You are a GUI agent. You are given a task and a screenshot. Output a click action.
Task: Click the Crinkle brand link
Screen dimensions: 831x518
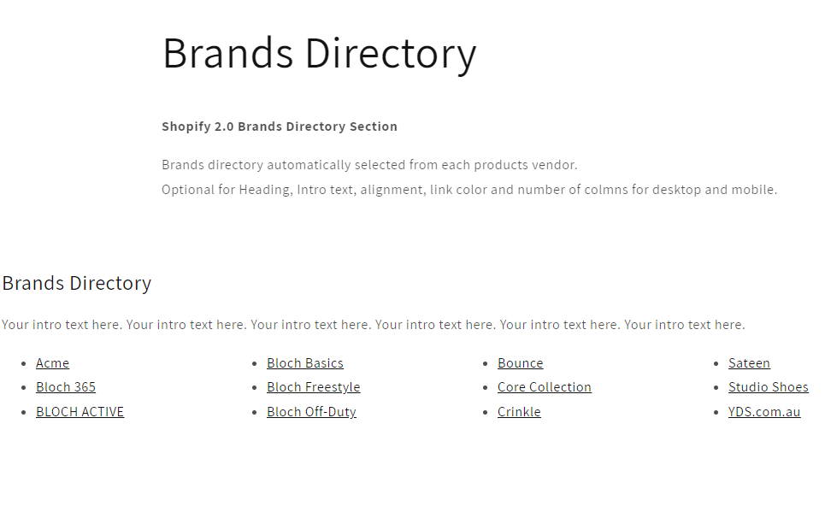pyautogui.click(x=519, y=412)
